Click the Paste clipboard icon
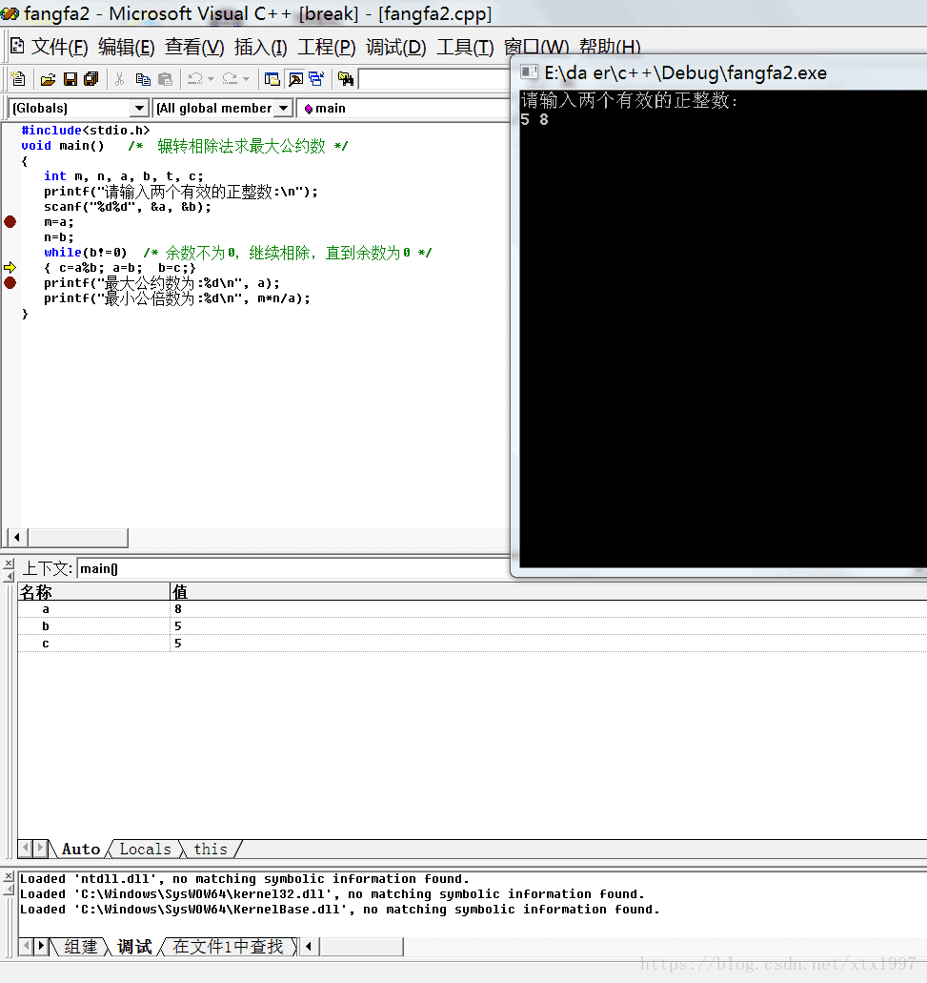The image size is (927, 983). coord(166,79)
